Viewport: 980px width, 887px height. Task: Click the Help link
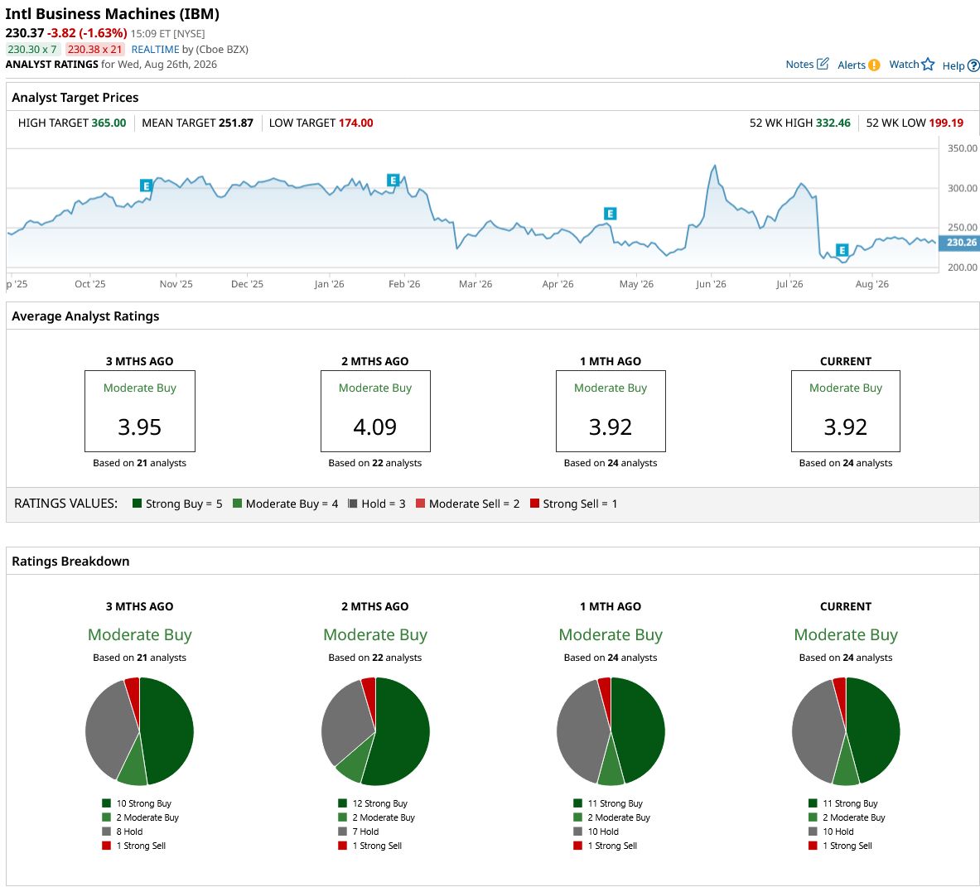(x=953, y=65)
